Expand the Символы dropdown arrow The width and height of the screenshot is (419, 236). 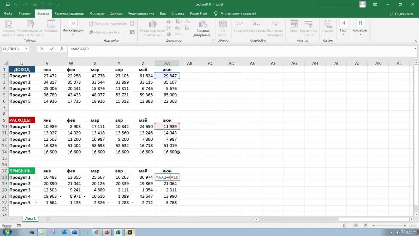(360, 34)
